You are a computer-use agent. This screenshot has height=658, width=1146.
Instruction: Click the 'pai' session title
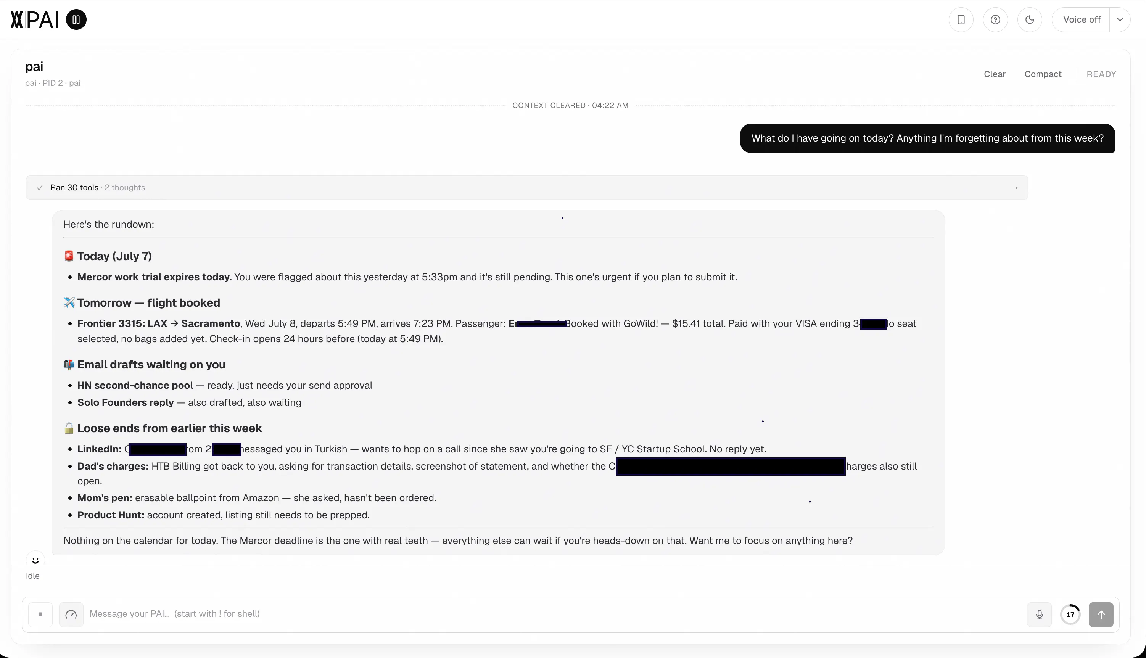click(x=34, y=66)
